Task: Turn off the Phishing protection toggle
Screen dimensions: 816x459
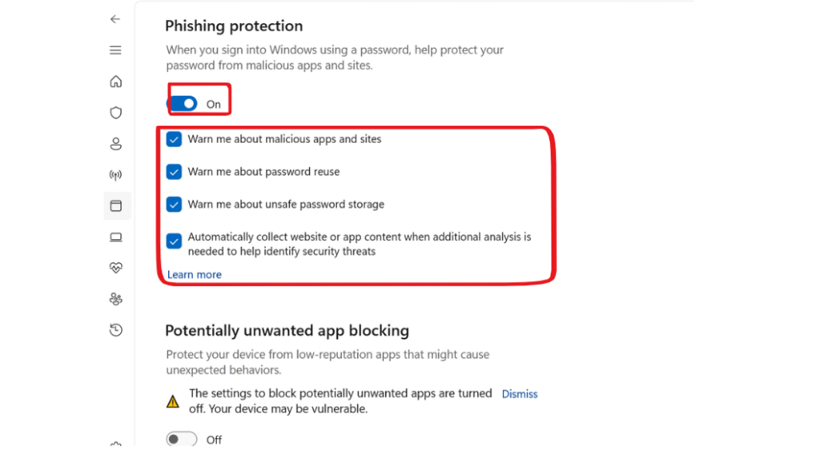Action: tap(182, 104)
